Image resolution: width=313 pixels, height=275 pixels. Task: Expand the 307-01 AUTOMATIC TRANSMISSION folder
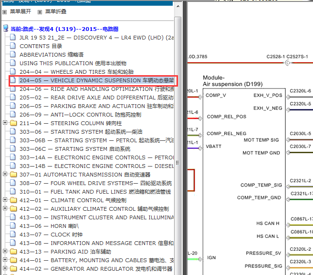click(x=5, y=174)
